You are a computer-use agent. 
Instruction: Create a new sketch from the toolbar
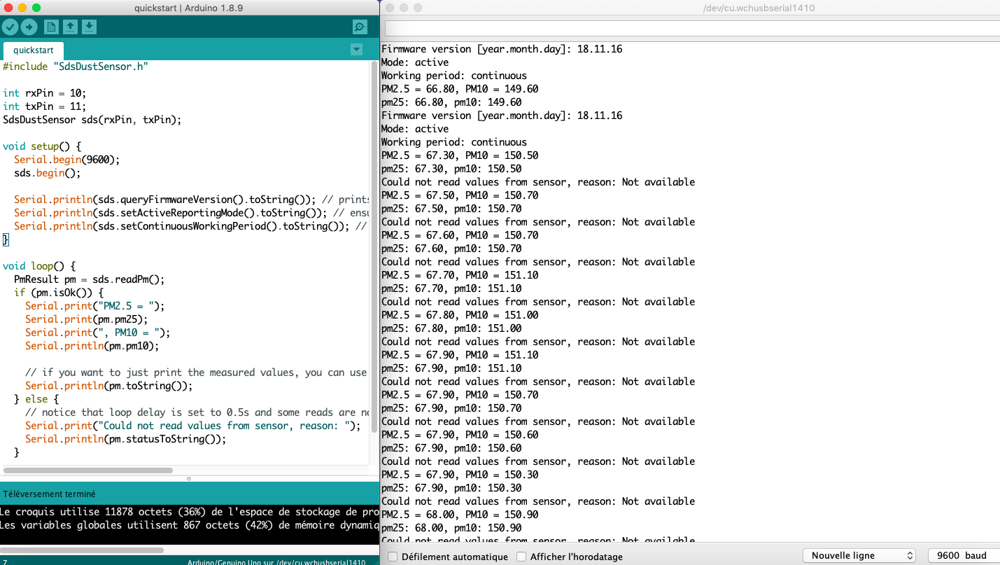(x=51, y=27)
